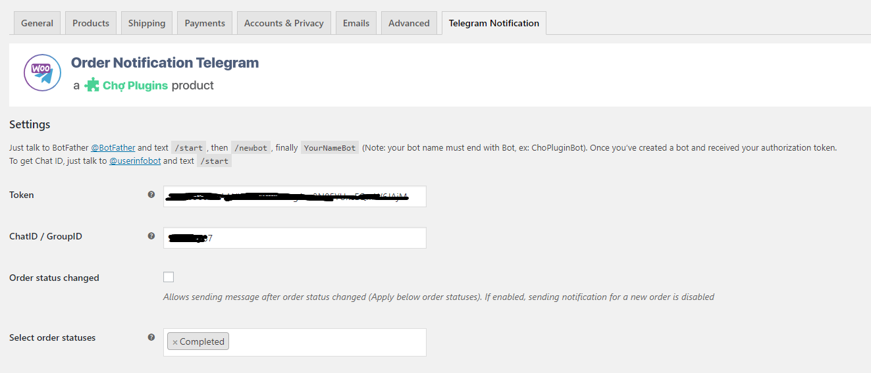Switch to the Advanced tab
Image resolution: width=871 pixels, height=373 pixels.
click(409, 23)
